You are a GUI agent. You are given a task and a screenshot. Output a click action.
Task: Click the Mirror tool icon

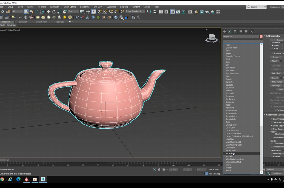(149, 12)
